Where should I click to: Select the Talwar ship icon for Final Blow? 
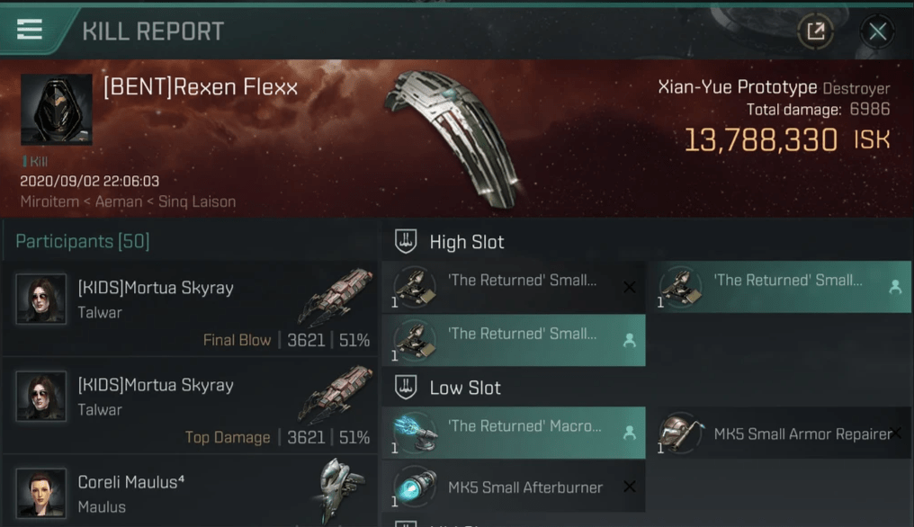(x=336, y=296)
